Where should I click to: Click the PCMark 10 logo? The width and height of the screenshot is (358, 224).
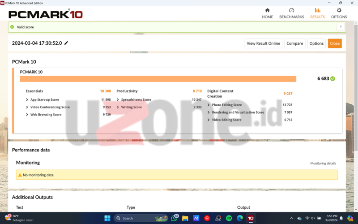(x=46, y=14)
